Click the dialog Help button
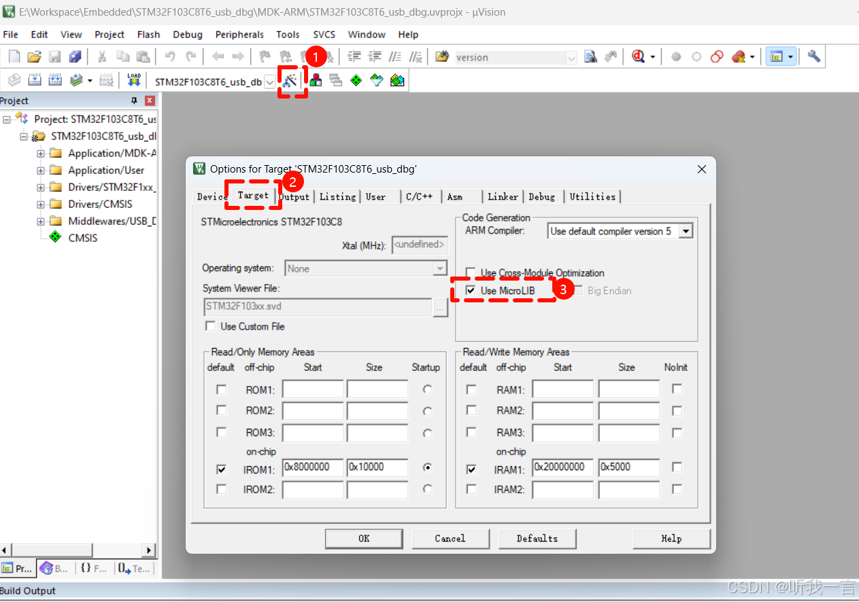Screen dimensions: 859x602 pos(671,538)
